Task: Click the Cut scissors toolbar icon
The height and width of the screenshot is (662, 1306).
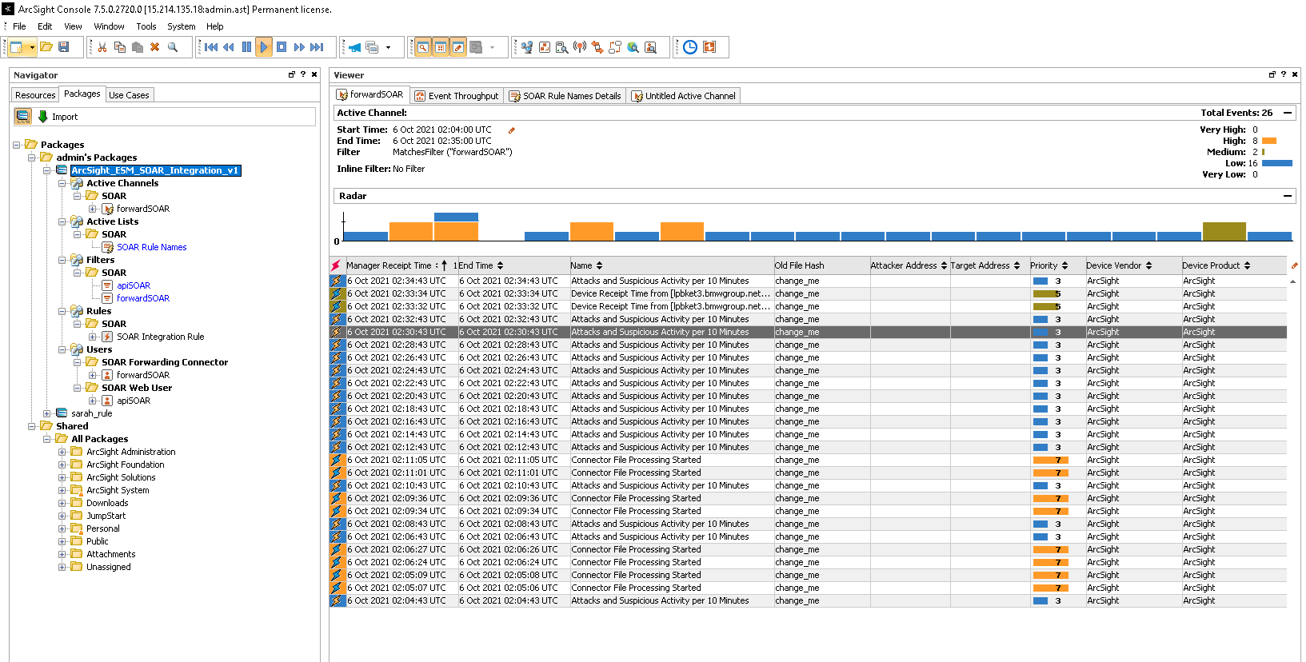Action: pyautogui.click(x=102, y=47)
